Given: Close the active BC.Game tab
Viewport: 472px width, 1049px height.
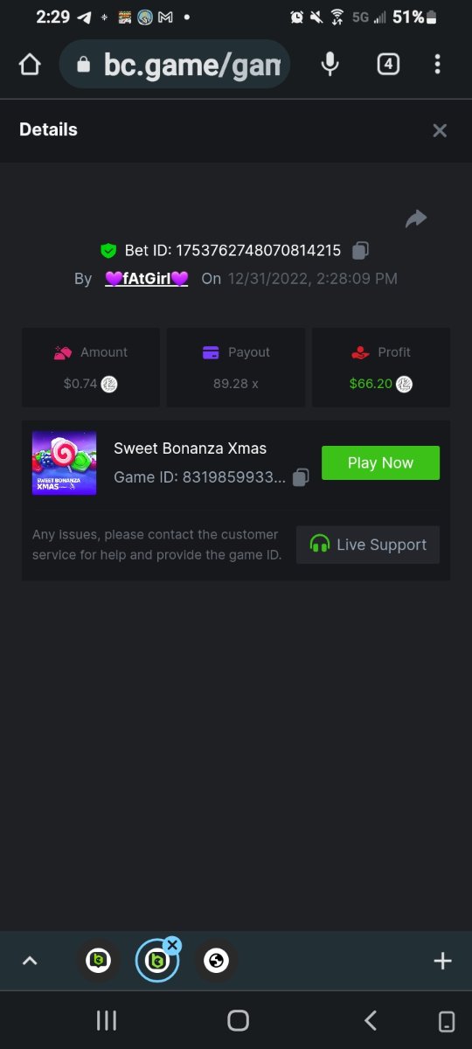Looking at the screenshot, I should pyautogui.click(x=172, y=944).
